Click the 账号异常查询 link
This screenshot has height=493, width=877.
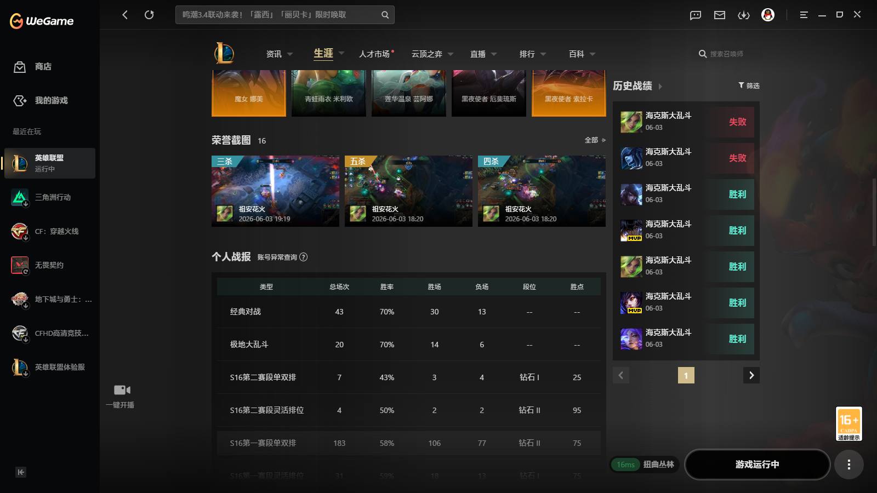pos(277,257)
